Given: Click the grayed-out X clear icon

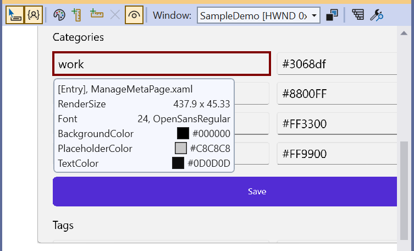Looking at the screenshot, I should [115, 15].
